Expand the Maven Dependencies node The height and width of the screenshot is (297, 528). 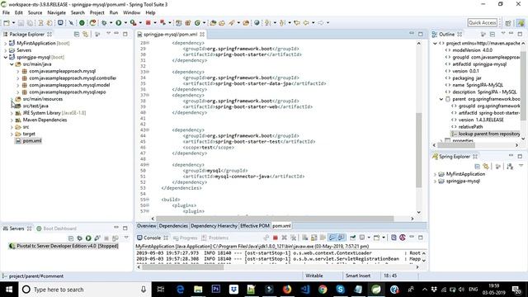point(12,120)
